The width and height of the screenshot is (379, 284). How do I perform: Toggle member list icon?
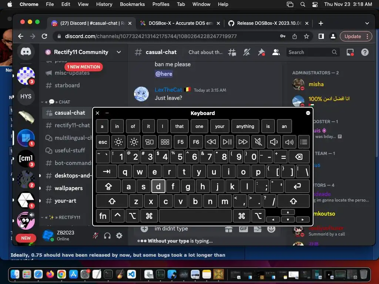276,52
